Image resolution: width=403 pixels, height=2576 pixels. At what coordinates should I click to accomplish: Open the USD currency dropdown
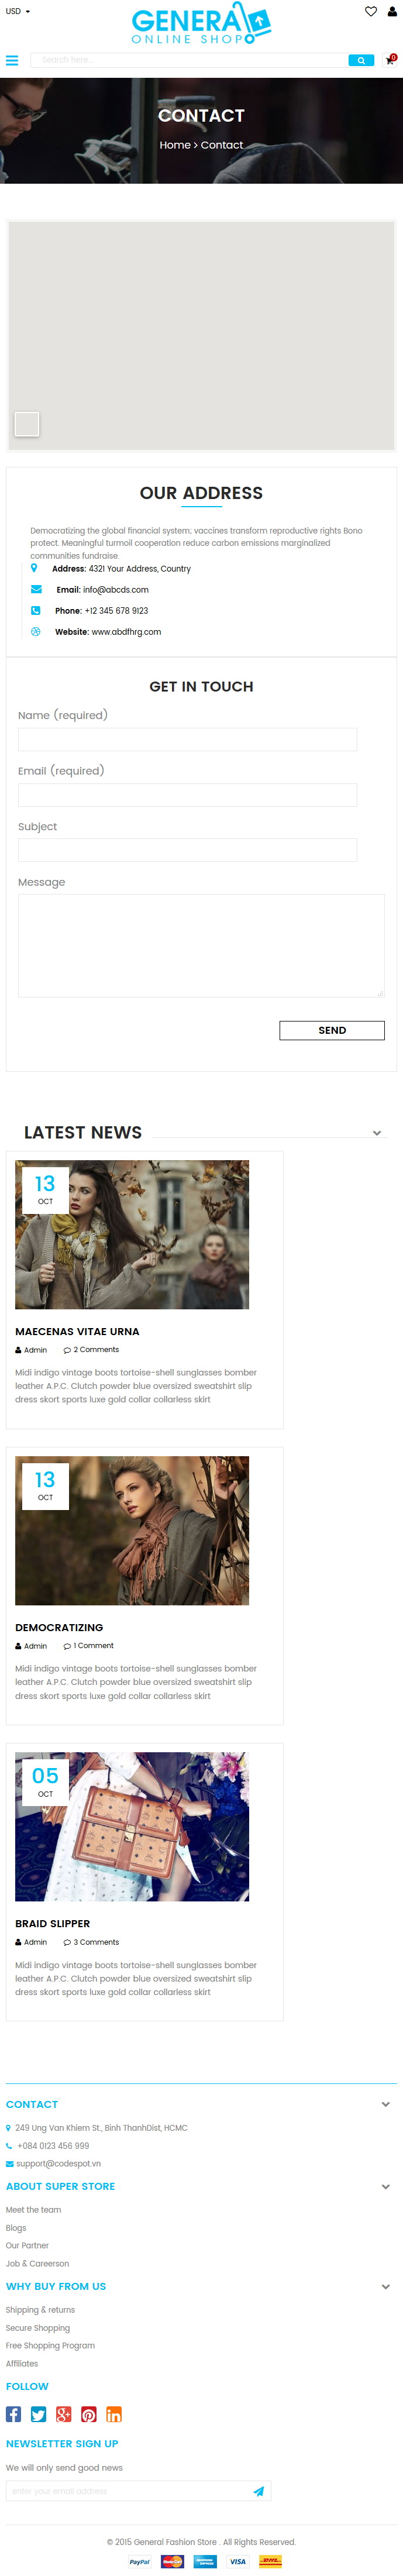18,11
